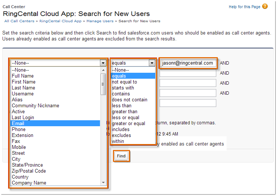This screenshot has width=277, height=196.
Task: Select the highlighted equals operator
Action: pyautogui.click(x=133, y=76)
